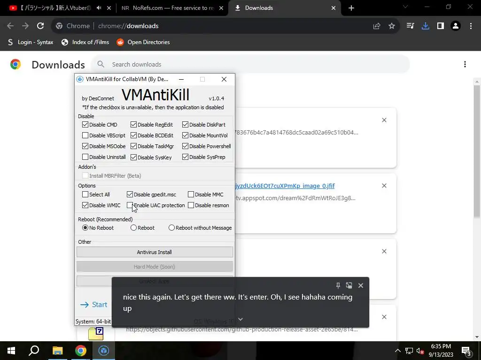Viewport: 481px width, 360px height.
Task: Close the live caption box
Action: [361, 285]
